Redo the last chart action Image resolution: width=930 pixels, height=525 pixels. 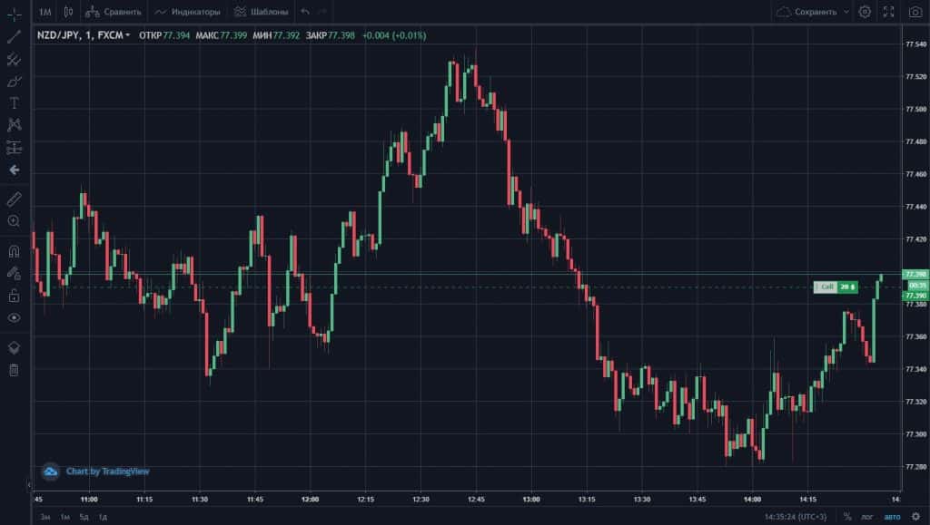[x=322, y=12]
